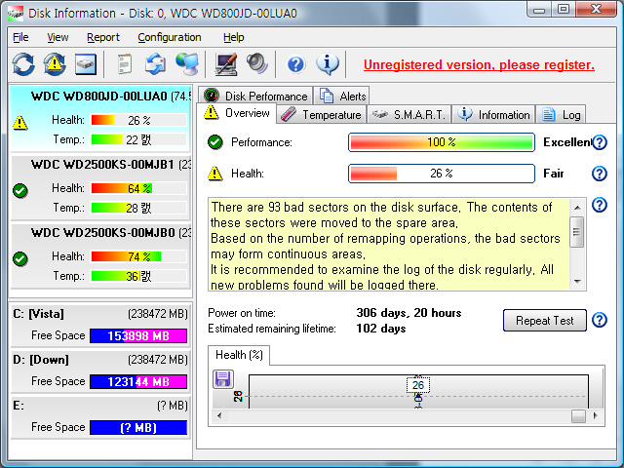Click the floppy save icon in Health graph
The width and height of the screenshot is (624, 468).
click(x=223, y=379)
